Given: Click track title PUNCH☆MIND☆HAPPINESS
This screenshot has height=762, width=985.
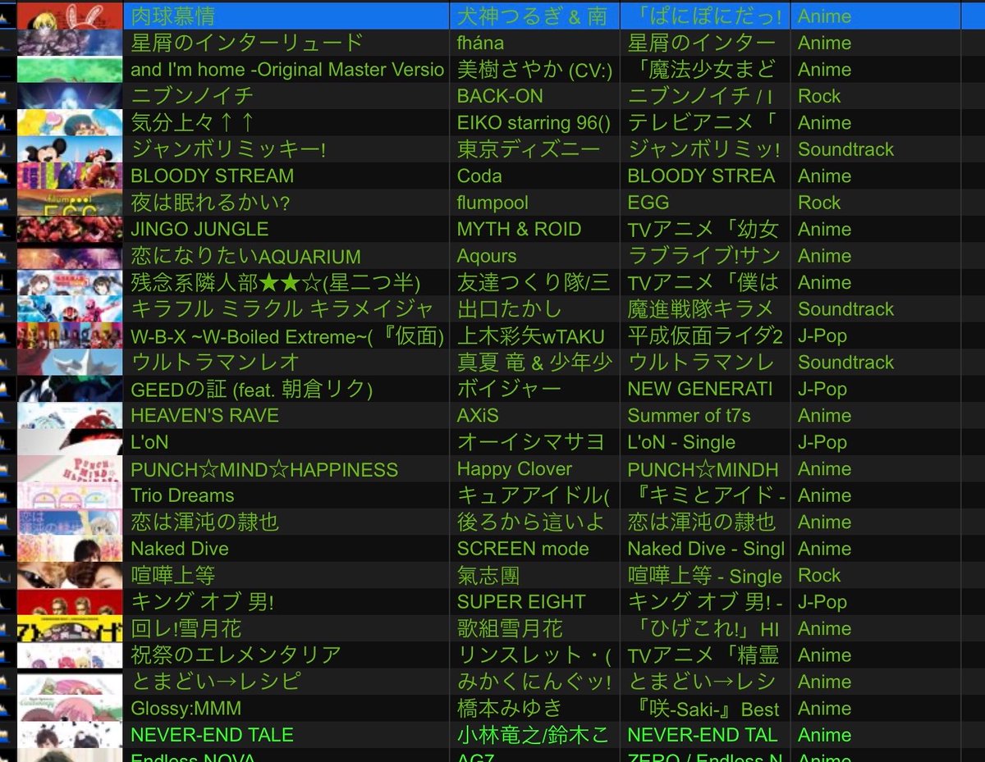Looking at the screenshot, I should pos(264,469).
